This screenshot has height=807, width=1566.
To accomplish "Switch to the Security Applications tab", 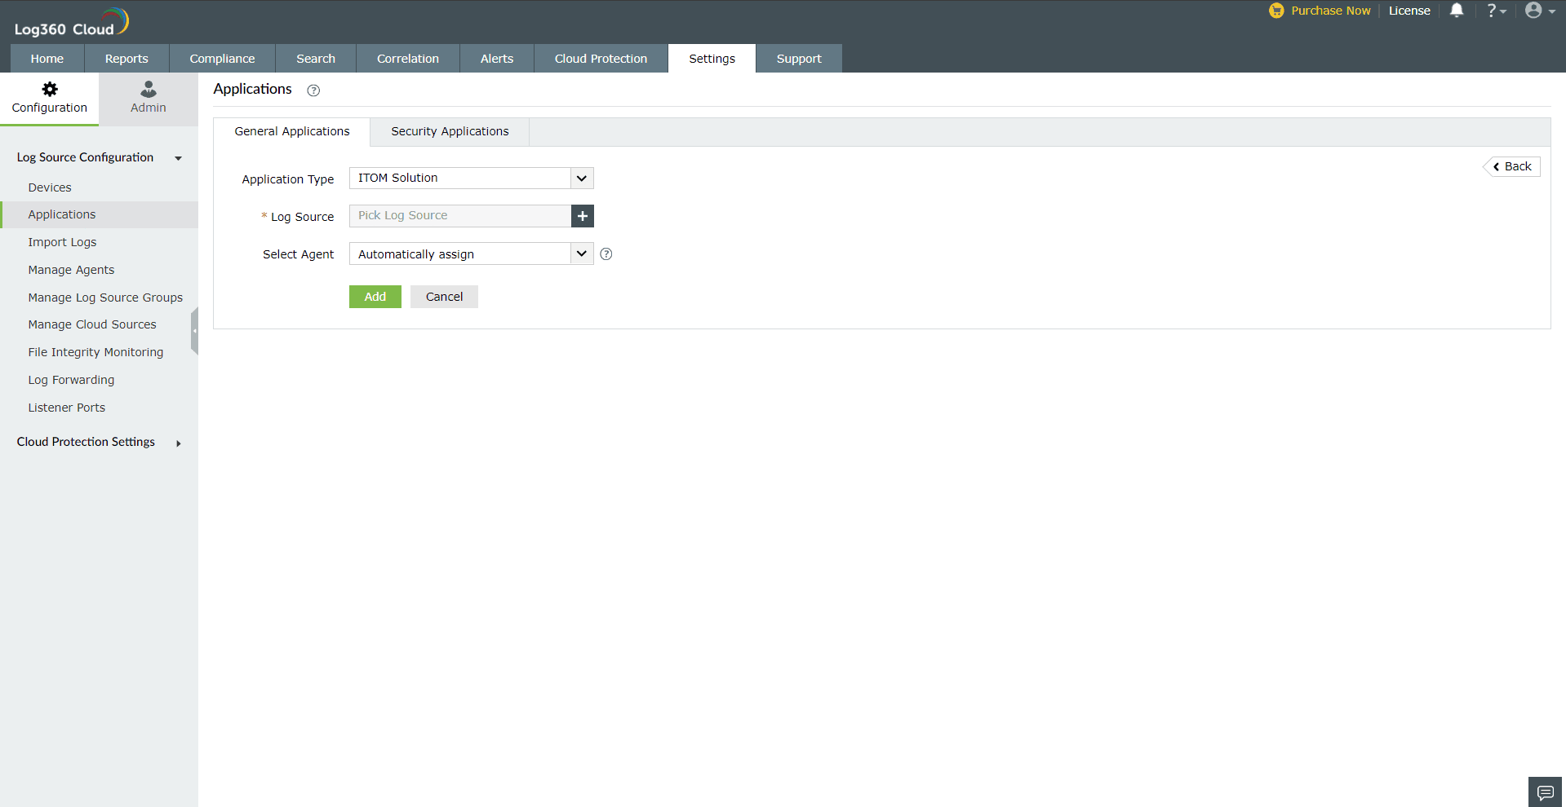I will 450,131.
